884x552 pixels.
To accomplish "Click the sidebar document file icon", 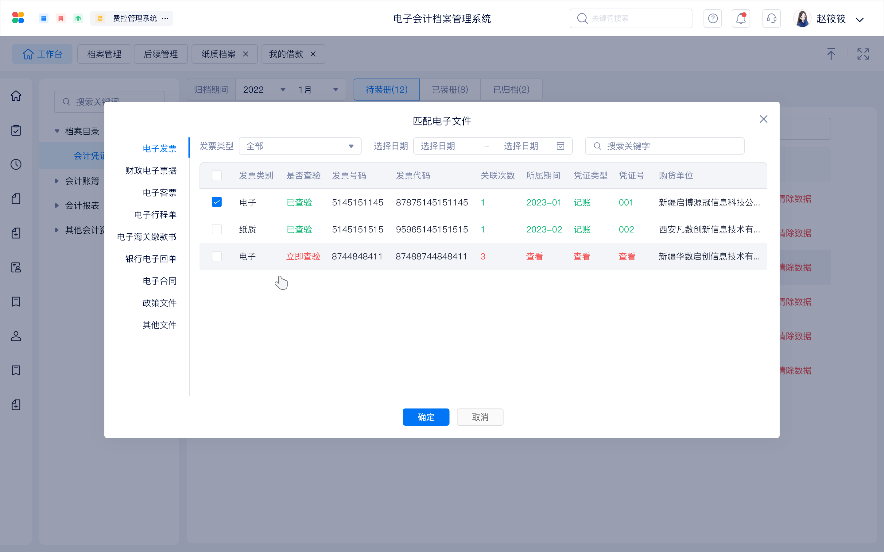I will [x=16, y=199].
